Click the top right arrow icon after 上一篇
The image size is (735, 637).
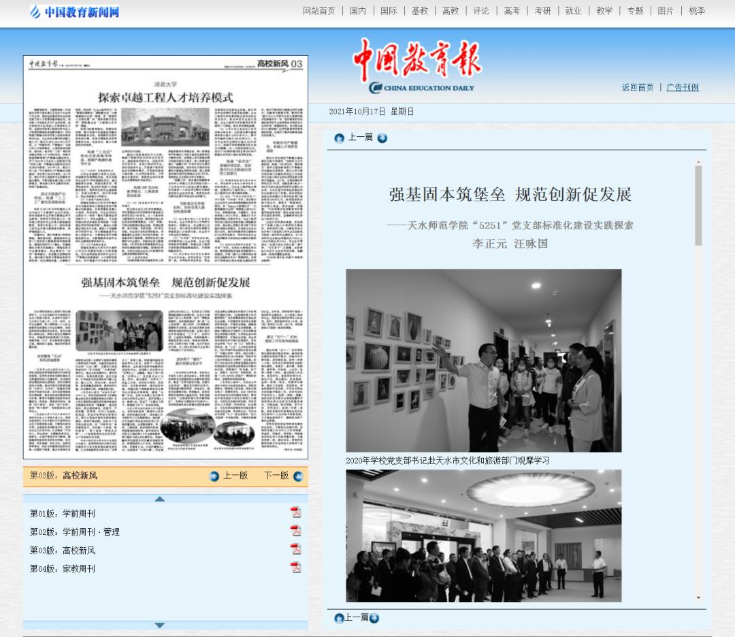pos(382,137)
